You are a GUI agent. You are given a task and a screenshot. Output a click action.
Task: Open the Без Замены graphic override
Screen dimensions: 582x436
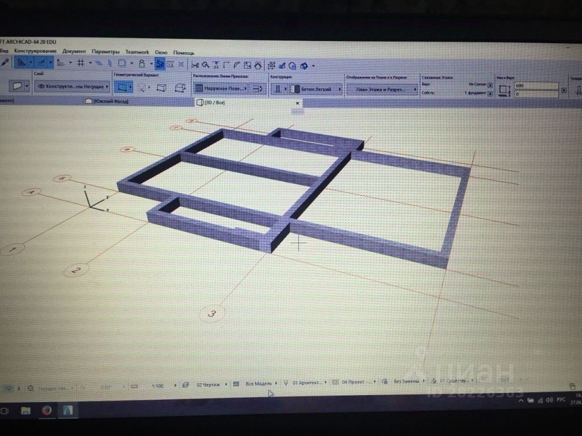pyautogui.click(x=406, y=381)
